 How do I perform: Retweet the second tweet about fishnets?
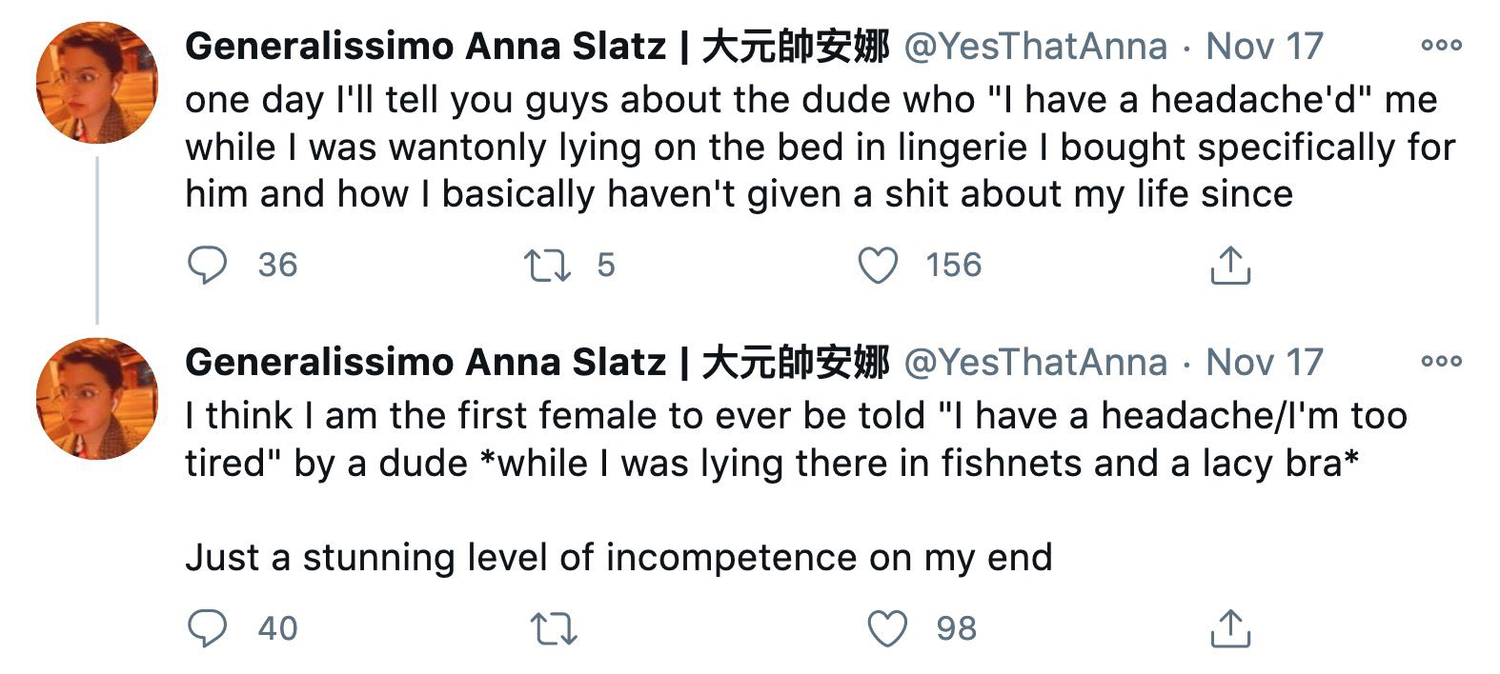[554, 629]
